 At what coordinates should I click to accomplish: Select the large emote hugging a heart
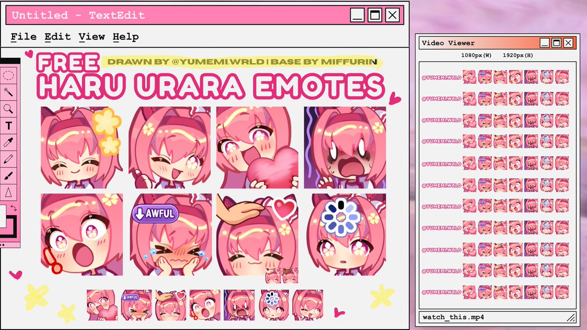257,147
